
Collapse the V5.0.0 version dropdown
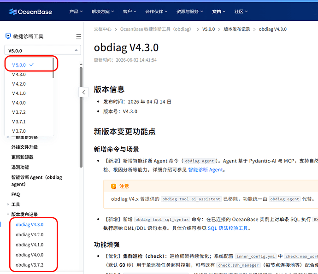(x=42, y=50)
